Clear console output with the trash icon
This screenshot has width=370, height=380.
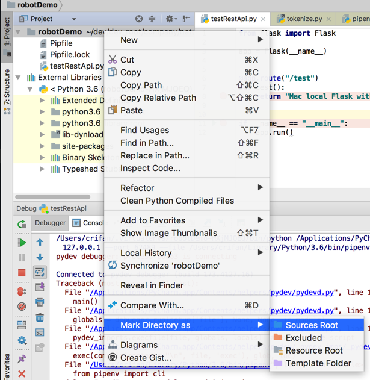[x=40, y=317]
